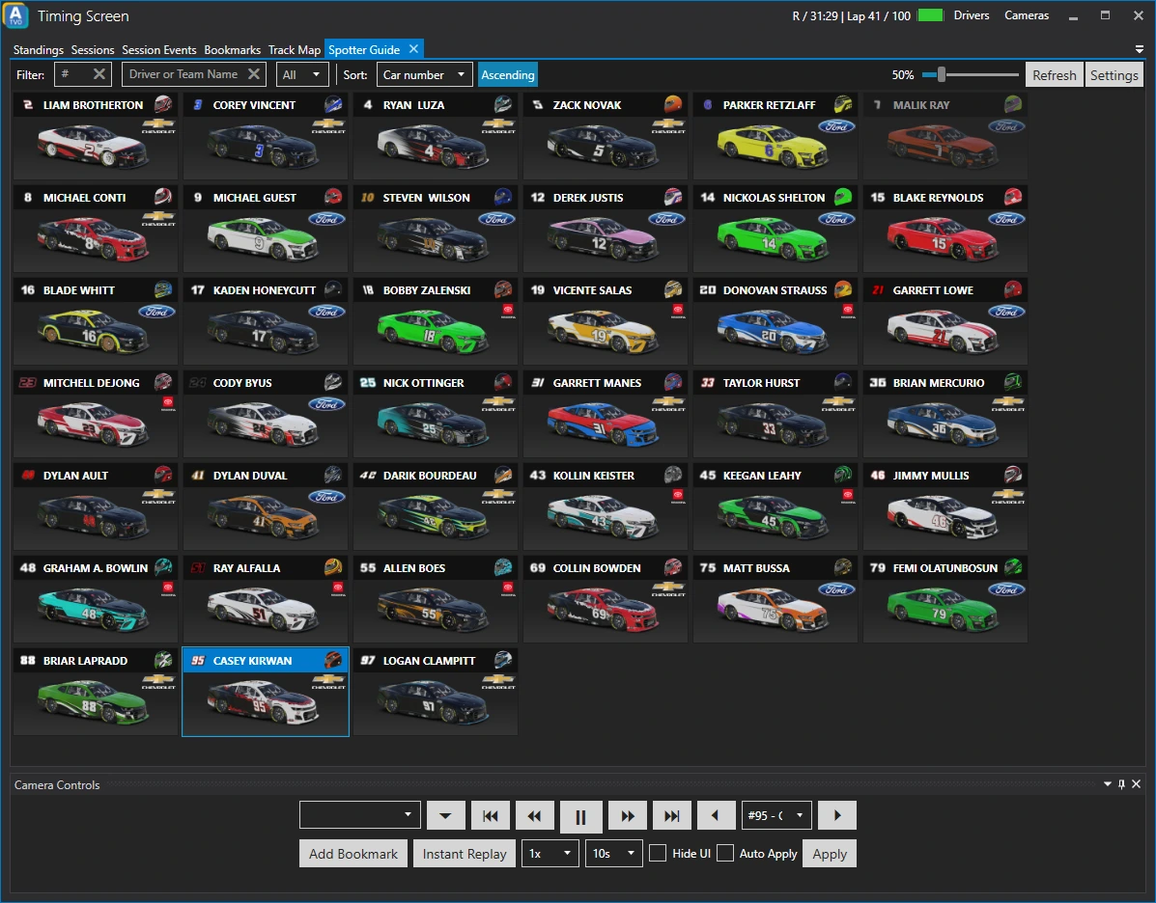Clear the Driver or Team Name filter

pos(254,73)
